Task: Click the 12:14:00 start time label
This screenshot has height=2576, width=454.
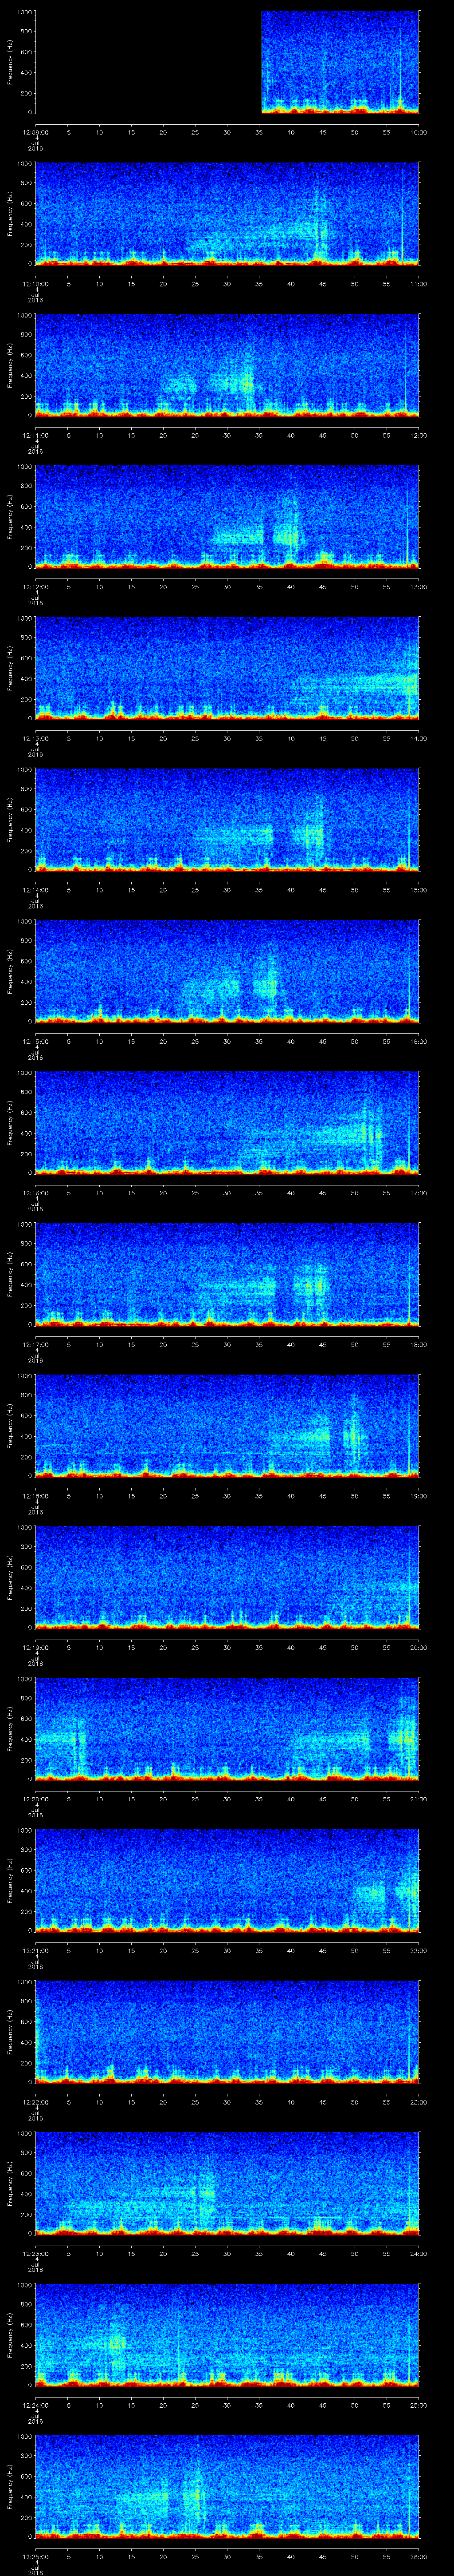Action: (36, 890)
